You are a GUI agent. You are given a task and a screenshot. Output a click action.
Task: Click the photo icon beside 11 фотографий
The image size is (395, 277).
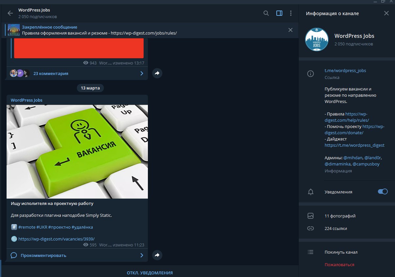tap(311, 216)
